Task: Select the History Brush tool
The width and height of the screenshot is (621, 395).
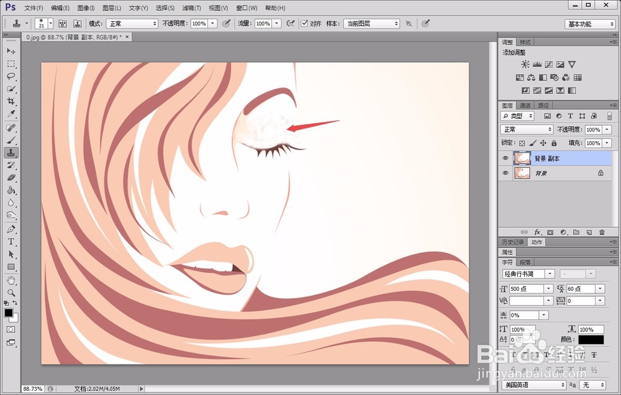Action: [x=11, y=166]
